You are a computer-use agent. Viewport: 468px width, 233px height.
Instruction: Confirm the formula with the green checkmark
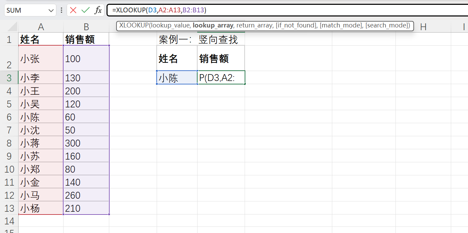click(85, 10)
